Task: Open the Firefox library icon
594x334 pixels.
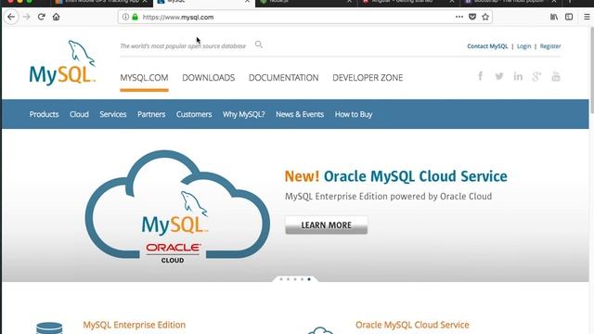Action: [554, 17]
